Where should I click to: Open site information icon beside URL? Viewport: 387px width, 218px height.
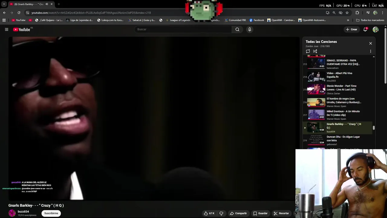(28, 13)
